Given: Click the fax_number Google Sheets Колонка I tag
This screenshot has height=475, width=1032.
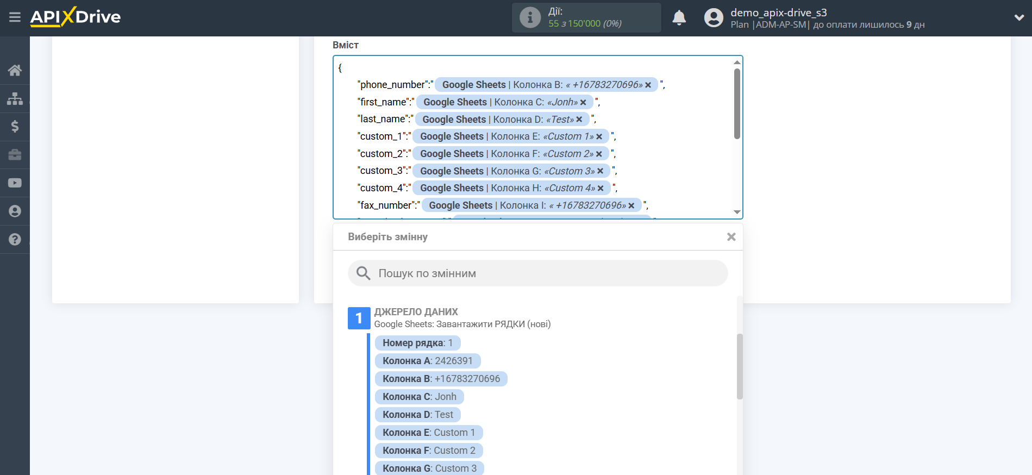Looking at the screenshot, I should 531,205.
